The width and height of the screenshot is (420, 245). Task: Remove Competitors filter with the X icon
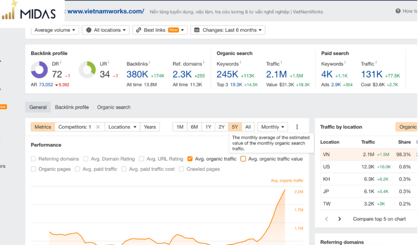pos(98,127)
